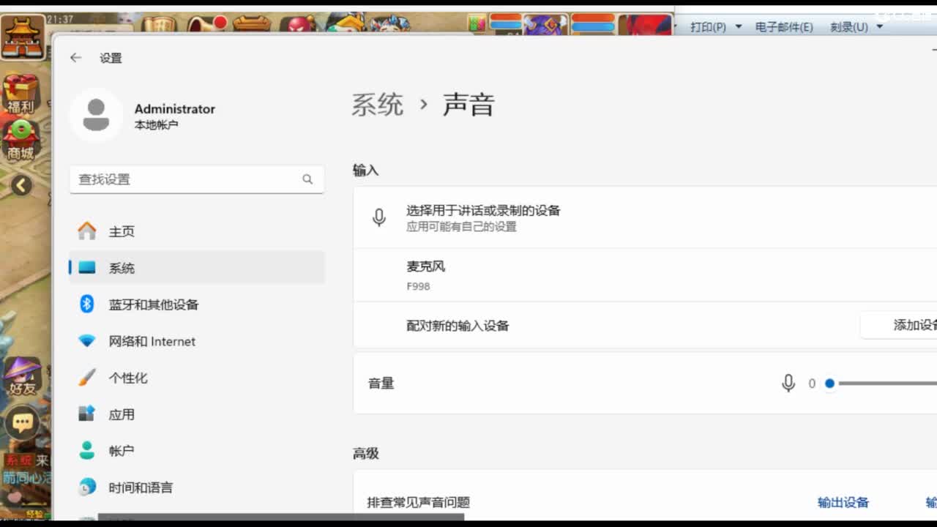Click the 声音 page heading
Viewport: 937px width, 527px height.
pos(468,105)
